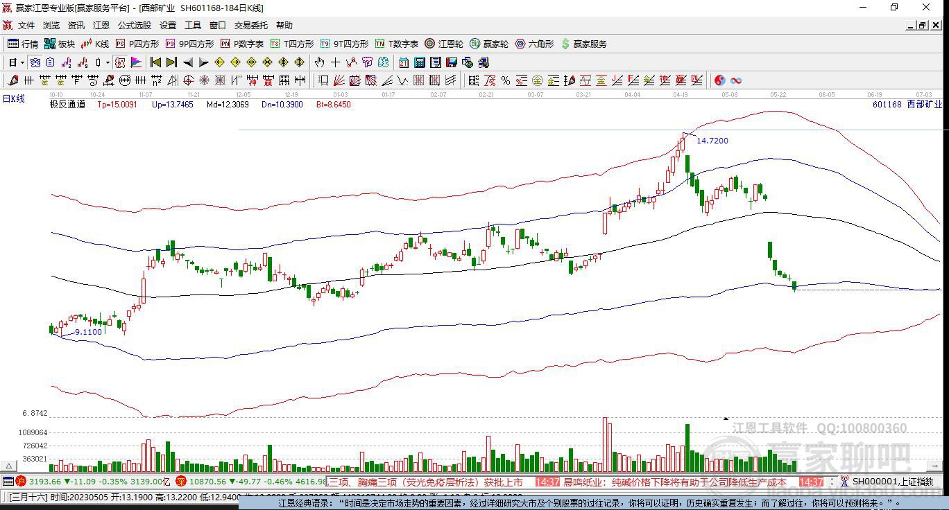The height and width of the screenshot is (510, 949).
Task: Click the 易鸣纸业 news ticker headline
Action: coord(675,482)
